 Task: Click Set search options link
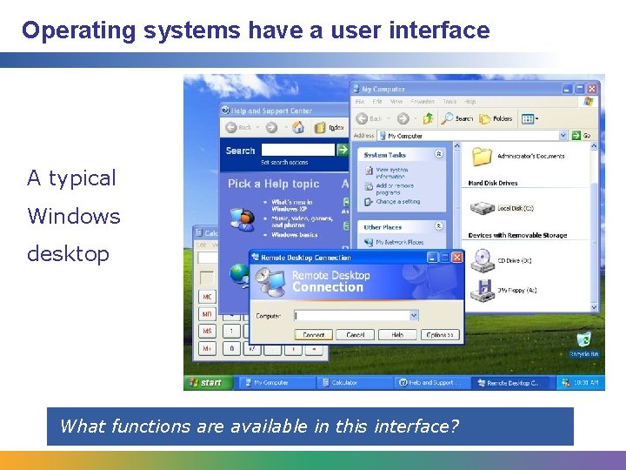click(x=284, y=162)
